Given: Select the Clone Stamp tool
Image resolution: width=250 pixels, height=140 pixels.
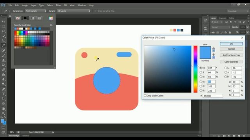Looking at the screenshot, I should point(4,60).
